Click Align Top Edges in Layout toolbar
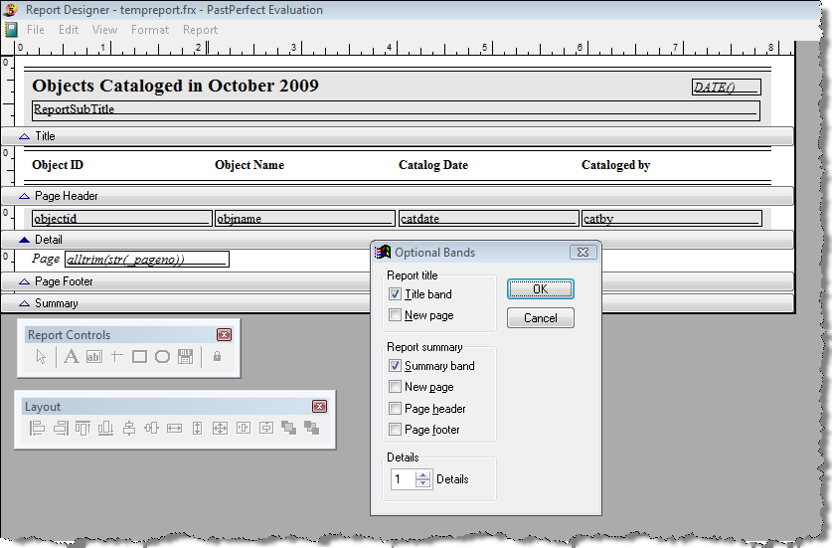 [83, 428]
